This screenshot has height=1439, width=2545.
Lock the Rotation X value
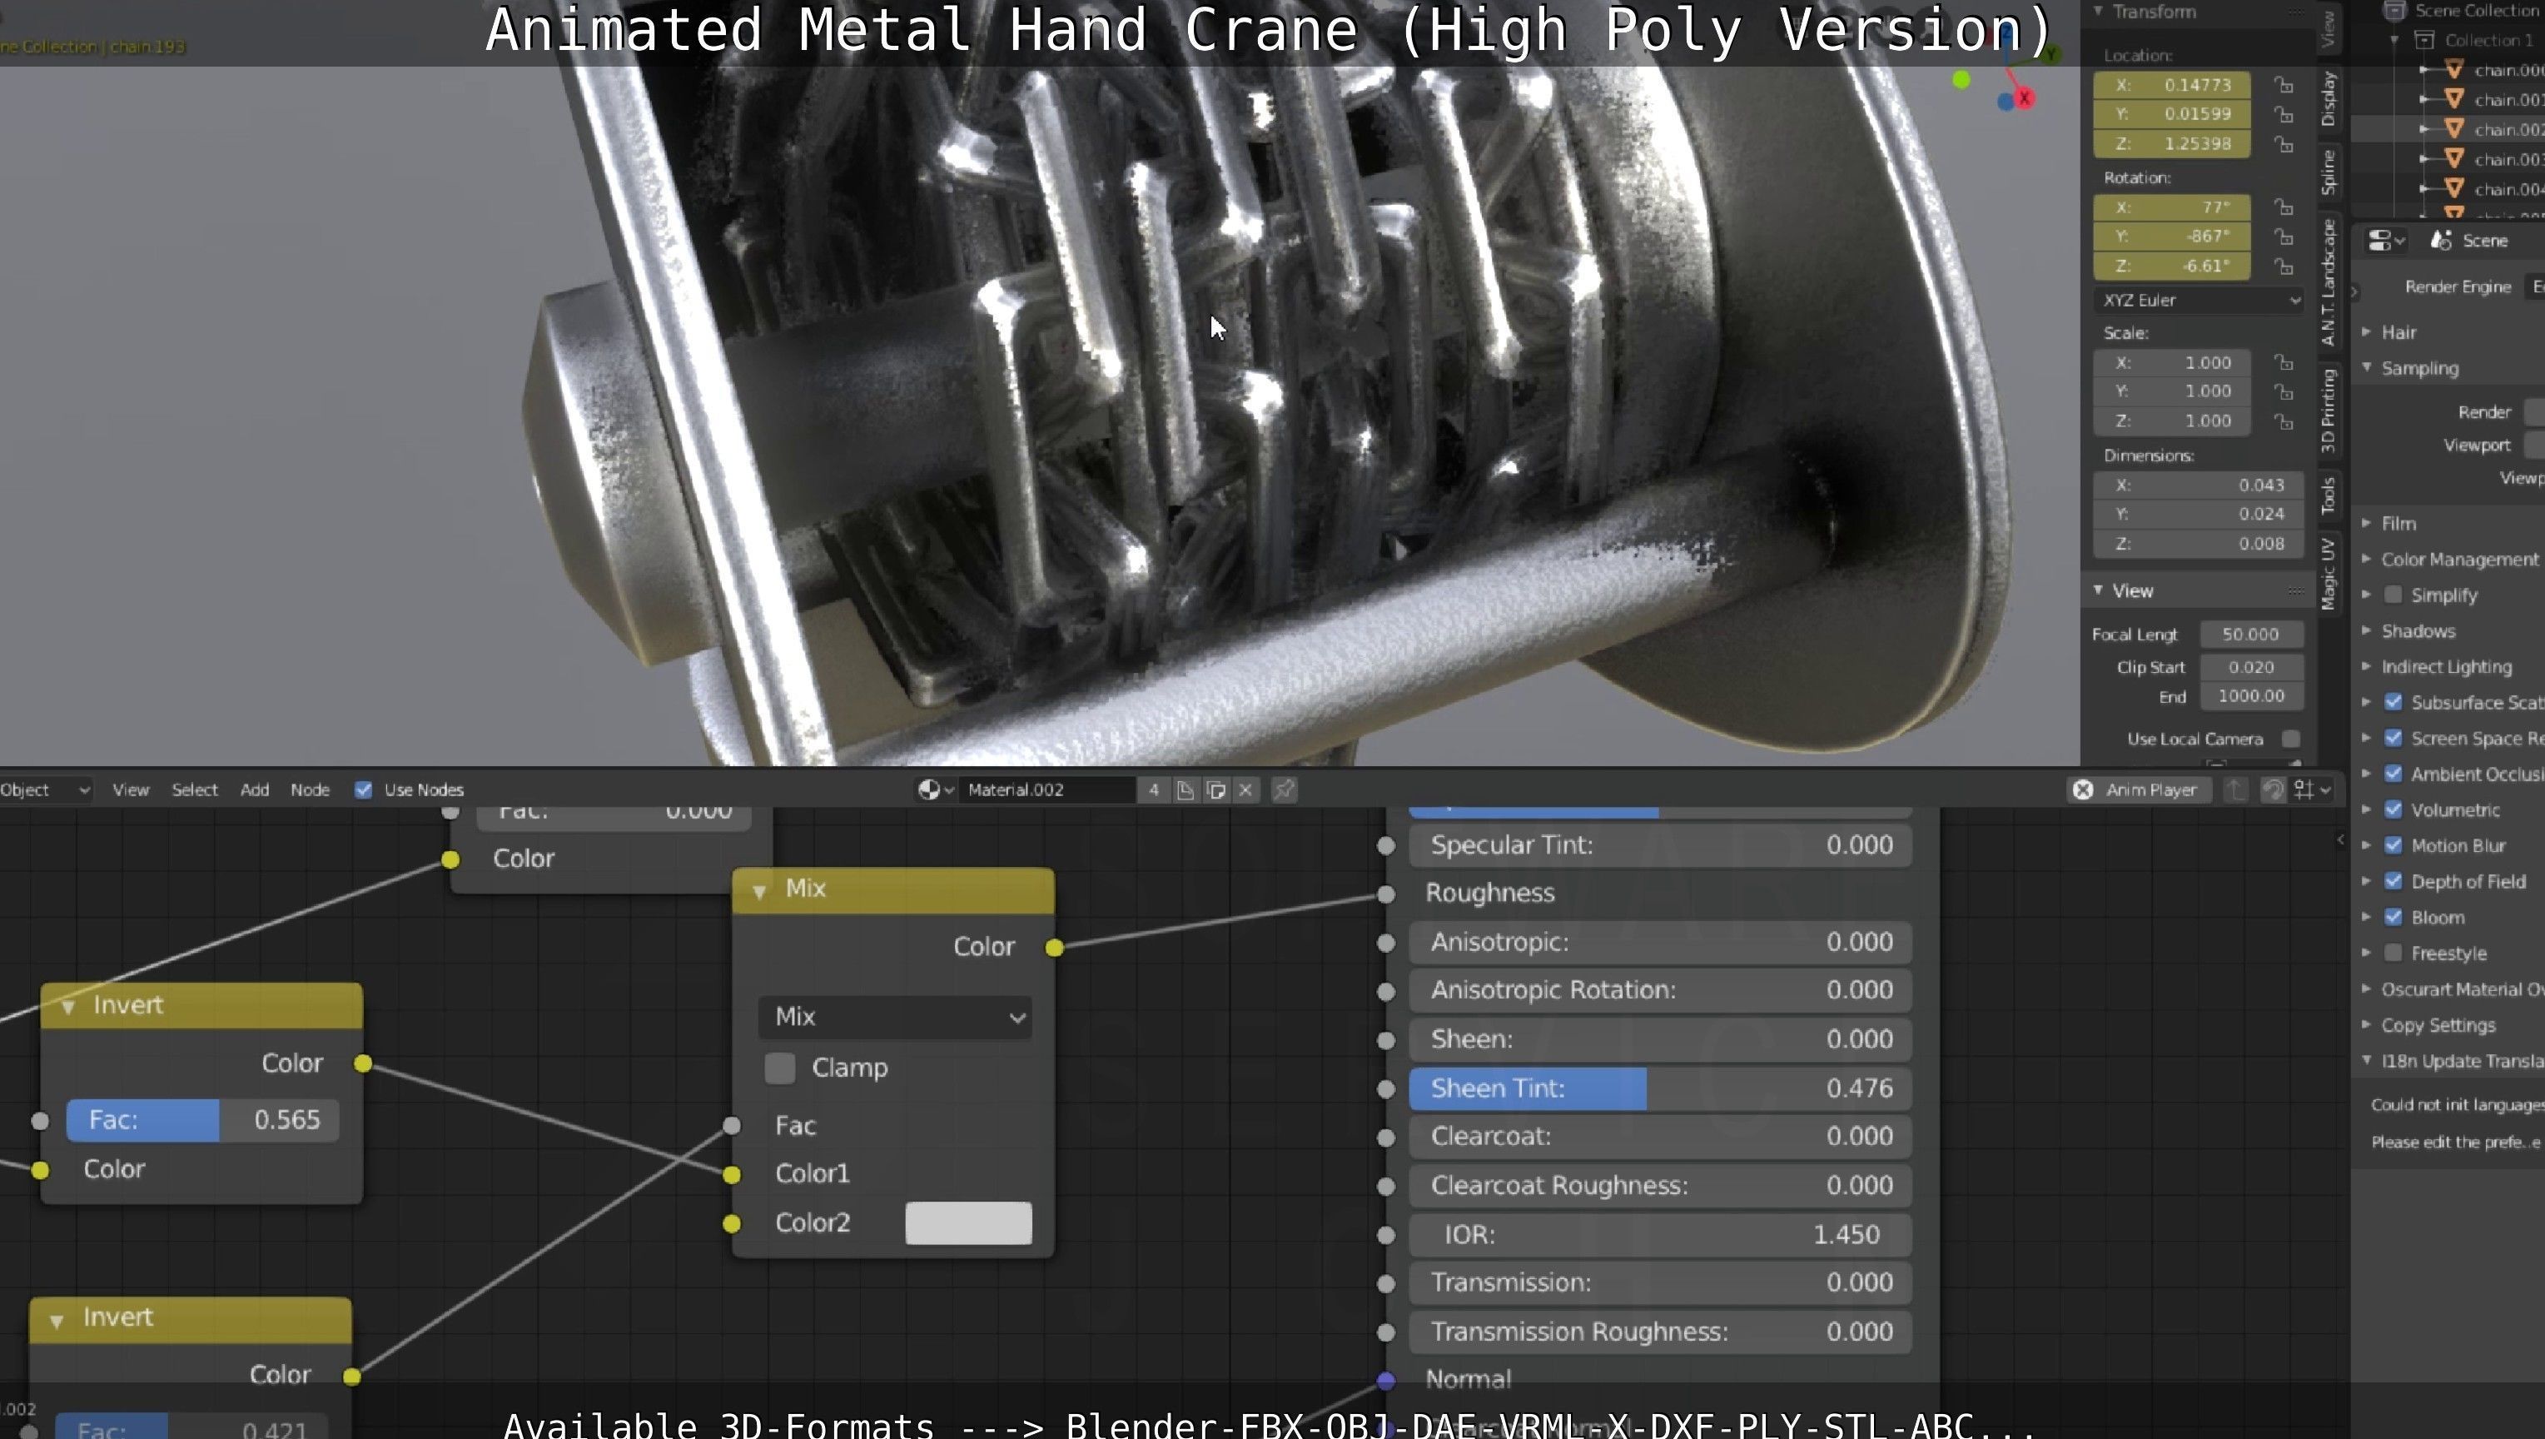2284,207
